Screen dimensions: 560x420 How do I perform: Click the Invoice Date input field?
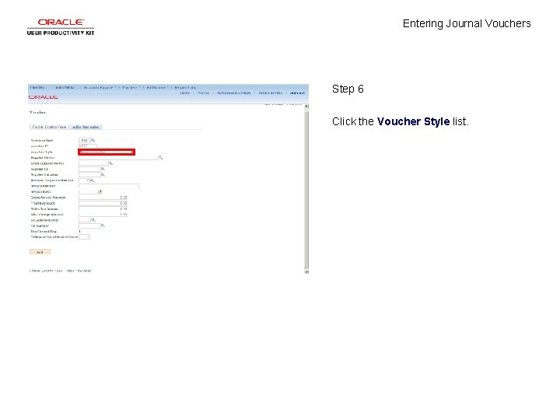(88, 192)
